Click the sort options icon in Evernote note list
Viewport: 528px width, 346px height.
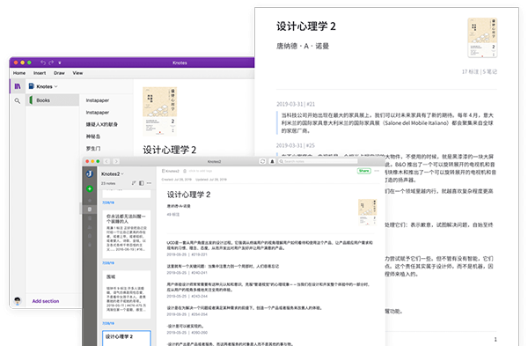pos(134,183)
